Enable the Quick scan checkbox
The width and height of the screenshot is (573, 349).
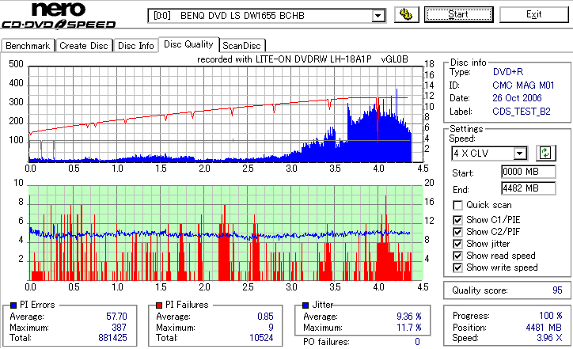tap(457, 206)
